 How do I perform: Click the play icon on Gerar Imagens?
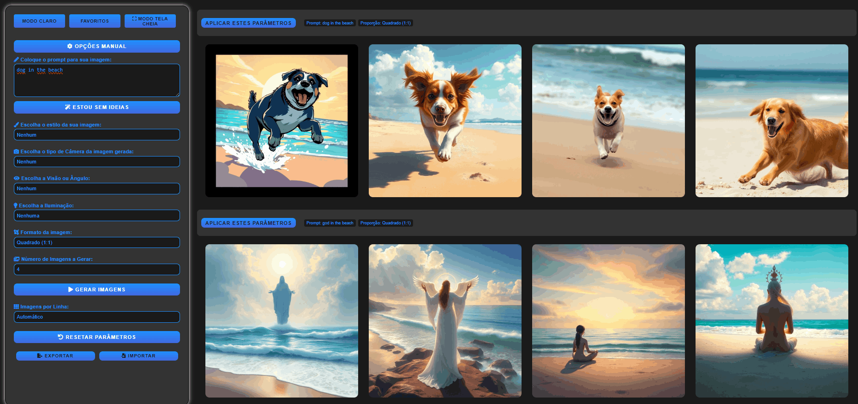click(x=71, y=289)
